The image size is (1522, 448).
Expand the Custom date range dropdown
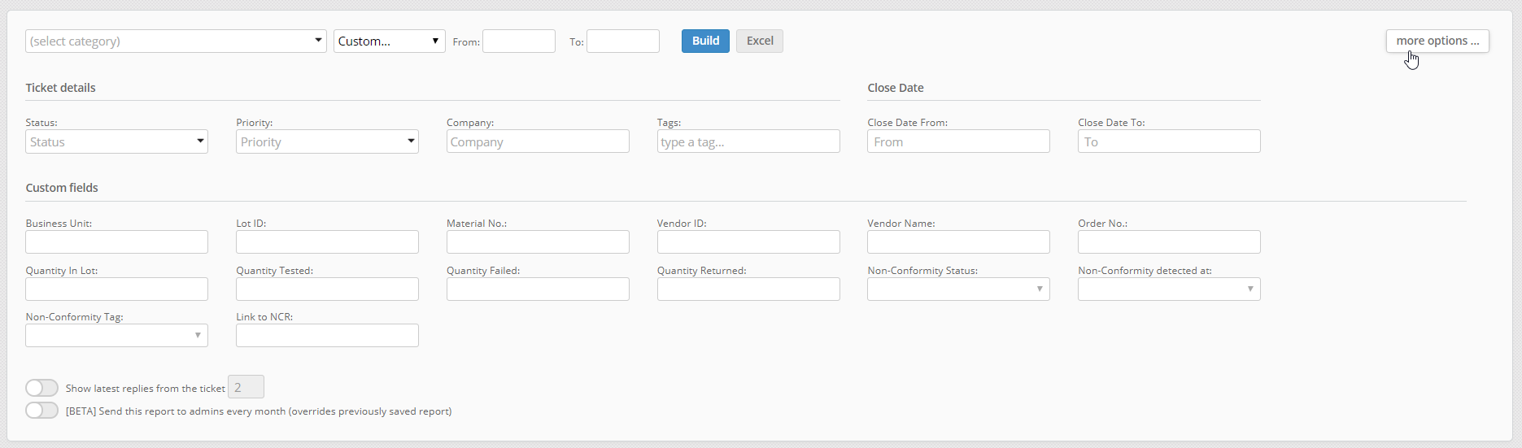pos(389,41)
